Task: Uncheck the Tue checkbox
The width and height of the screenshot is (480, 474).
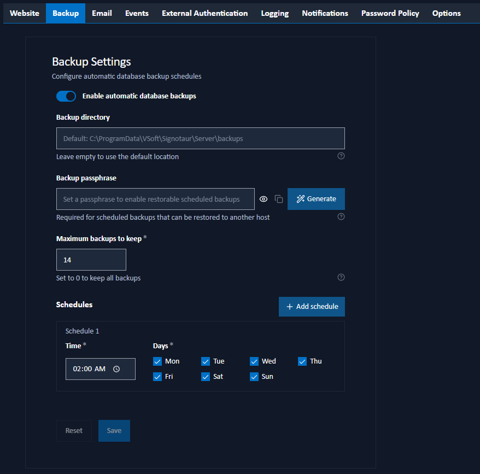Action: pos(206,361)
